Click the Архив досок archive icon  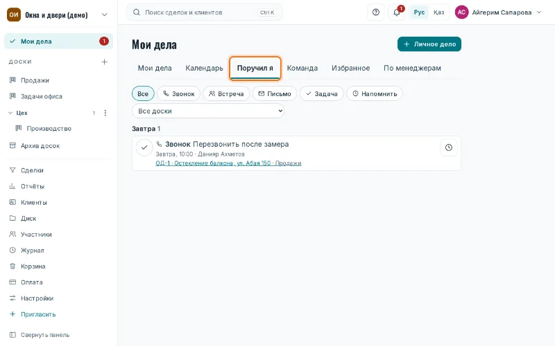(12, 145)
